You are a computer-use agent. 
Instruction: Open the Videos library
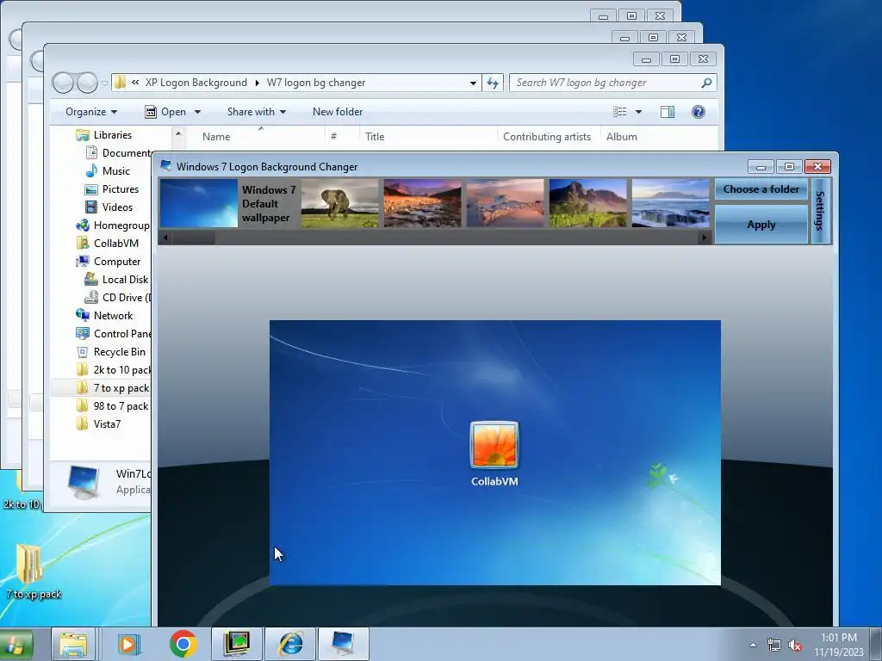tap(117, 207)
